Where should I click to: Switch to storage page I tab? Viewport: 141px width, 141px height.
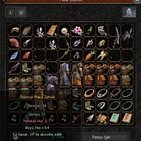click(10, 12)
